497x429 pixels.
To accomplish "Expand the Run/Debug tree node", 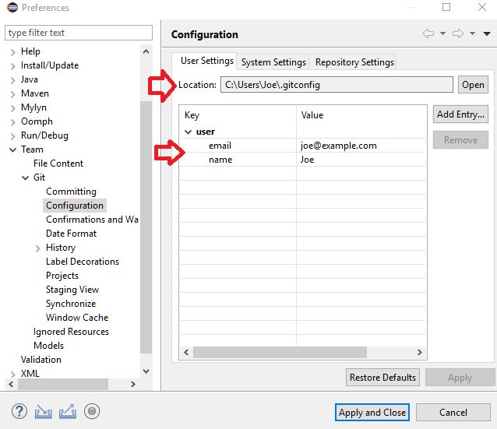I will click(x=12, y=136).
